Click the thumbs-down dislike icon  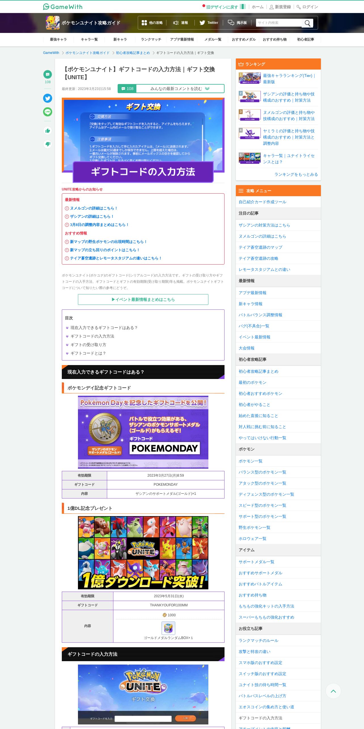pos(48,144)
